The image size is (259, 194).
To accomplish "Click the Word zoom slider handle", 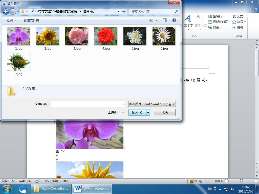I will 241,181.
